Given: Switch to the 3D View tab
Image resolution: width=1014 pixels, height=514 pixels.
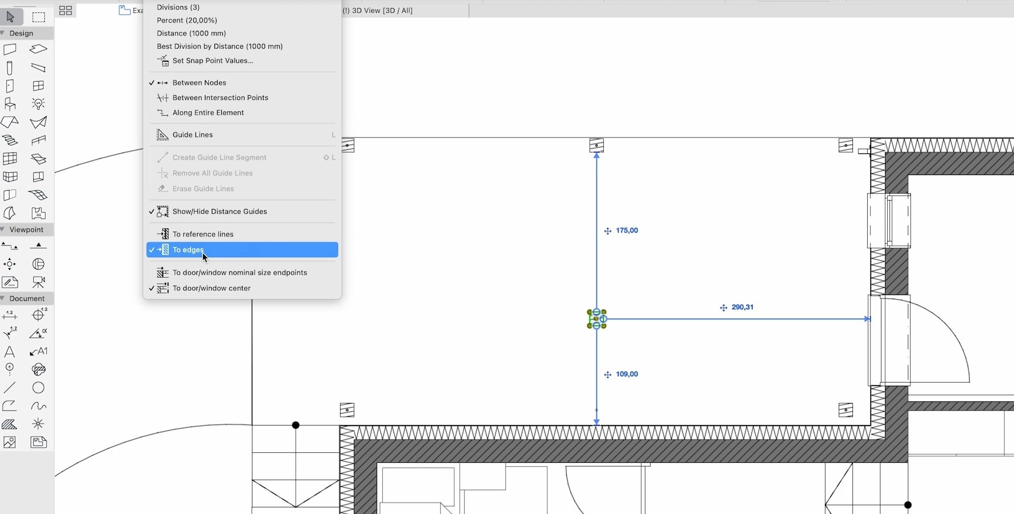Looking at the screenshot, I should click(378, 11).
